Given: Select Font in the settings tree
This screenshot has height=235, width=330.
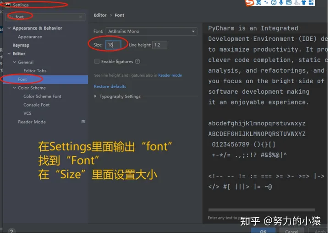Looking at the screenshot, I should tap(45, 80).
